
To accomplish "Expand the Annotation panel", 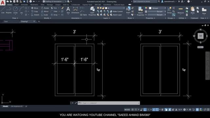I will coord(76,18).
